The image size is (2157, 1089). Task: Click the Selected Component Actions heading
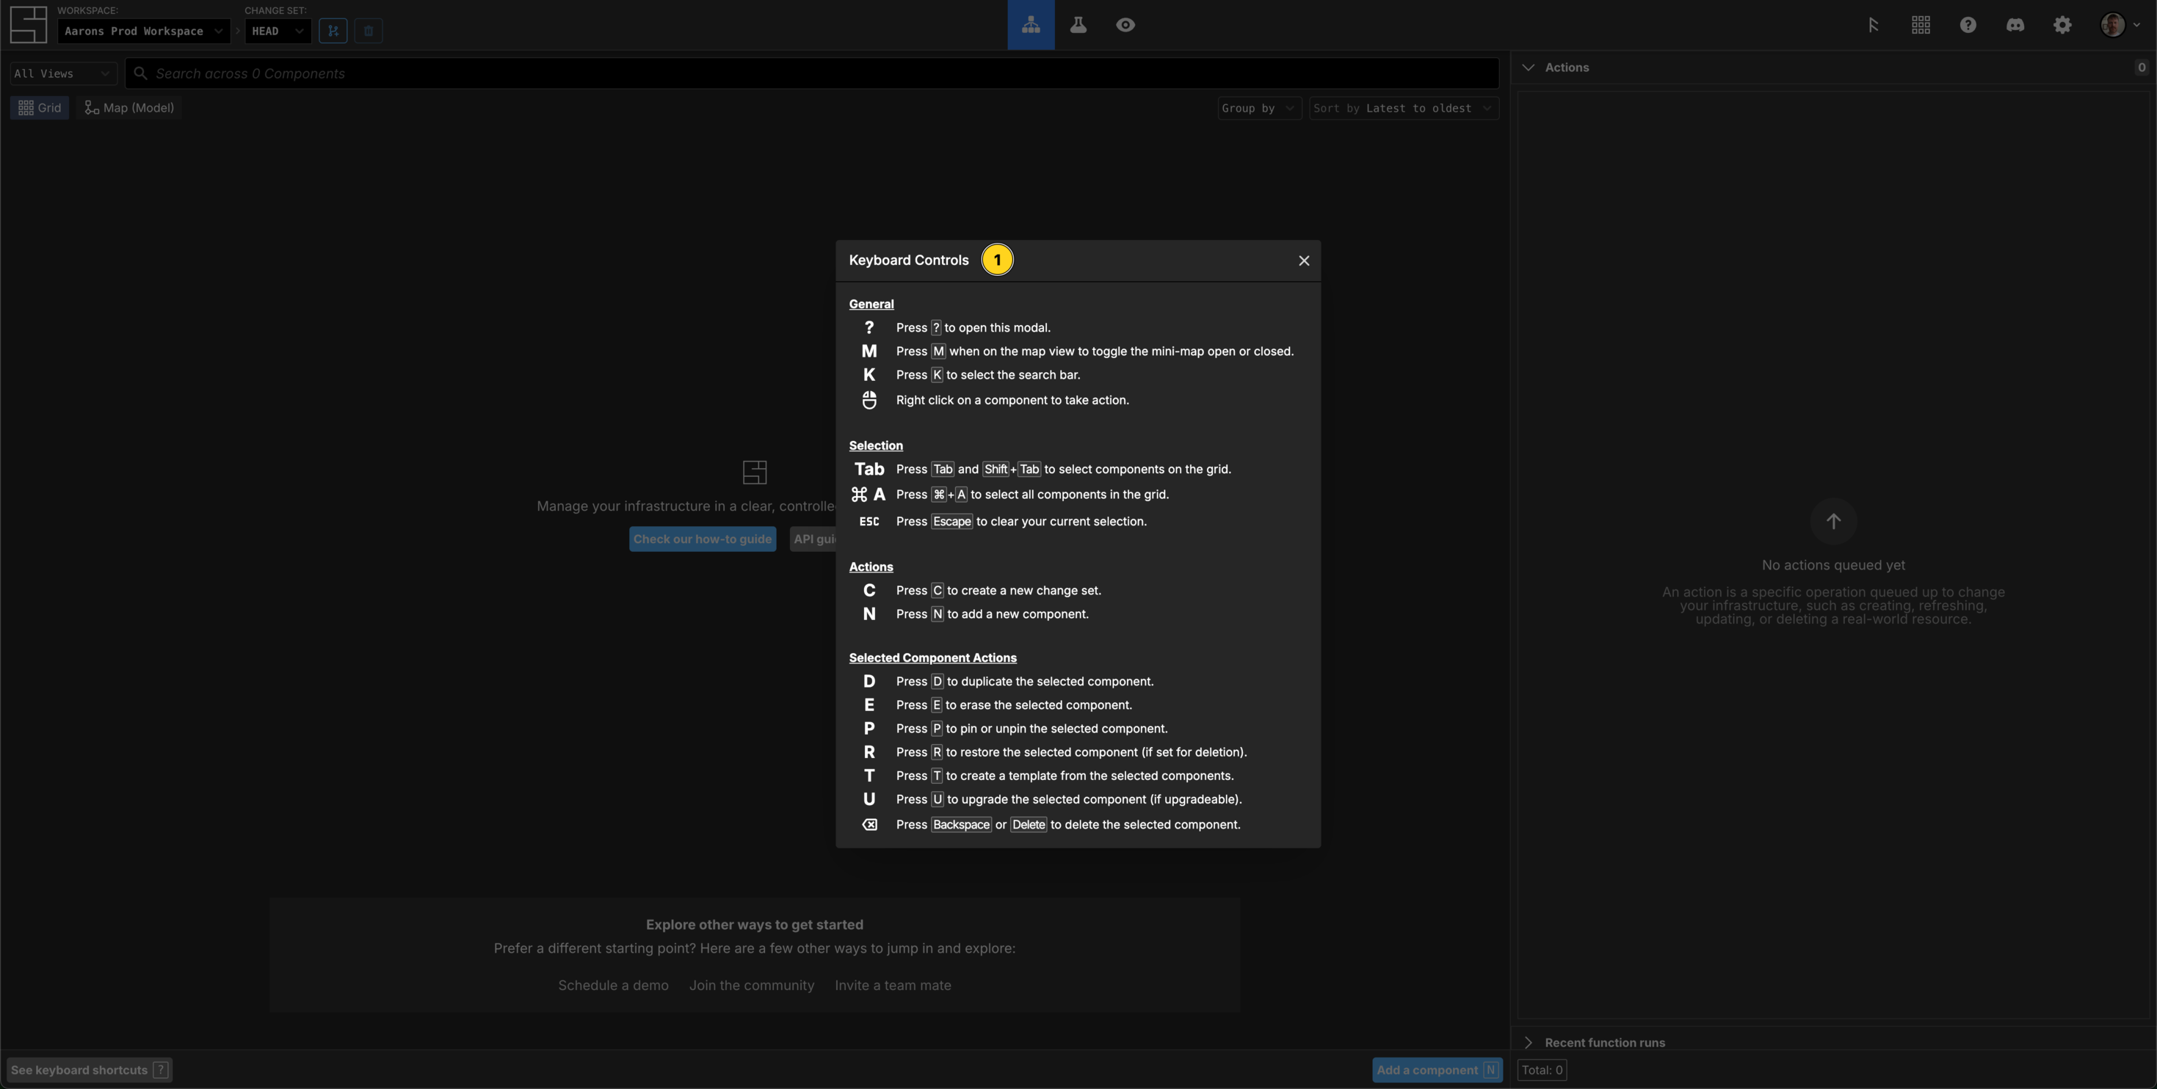click(x=933, y=658)
